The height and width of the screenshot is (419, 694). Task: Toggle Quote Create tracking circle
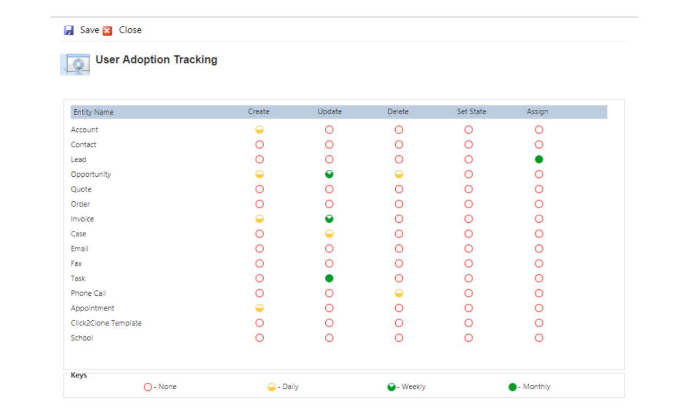click(x=259, y=189)
